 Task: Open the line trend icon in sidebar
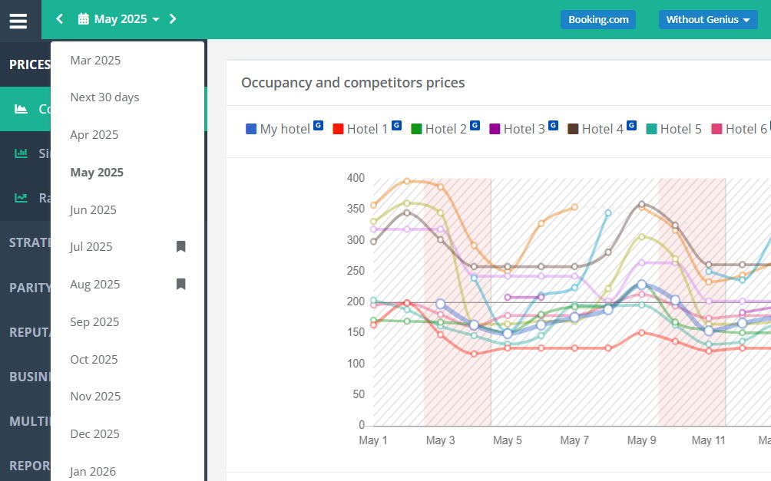point(21,198)
